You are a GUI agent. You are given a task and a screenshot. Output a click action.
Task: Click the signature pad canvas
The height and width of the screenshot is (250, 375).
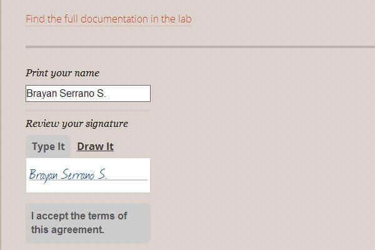87,175
